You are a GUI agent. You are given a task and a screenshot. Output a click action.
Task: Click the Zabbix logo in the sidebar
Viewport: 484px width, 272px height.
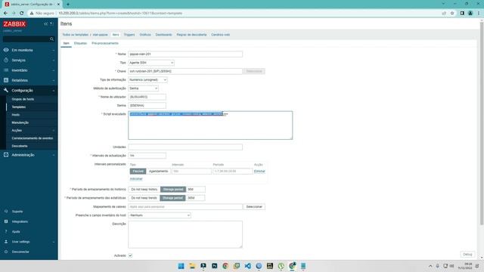click(x=14, y=24)
